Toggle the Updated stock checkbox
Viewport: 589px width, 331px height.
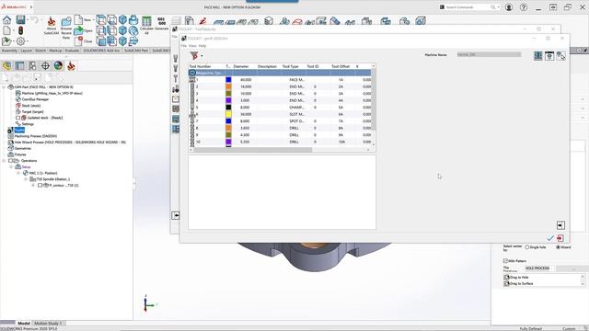17,118
